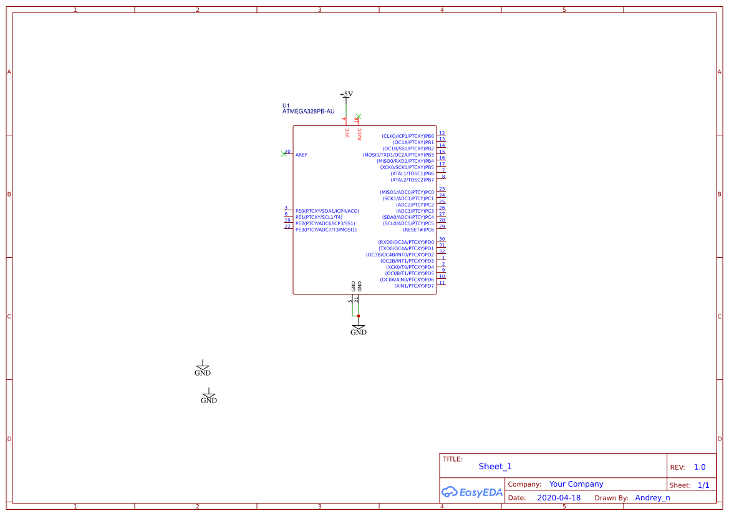Select the (XTAL2/TOSC2)PB7 pin label
The width and height of the screenshot is (729, 516).
point(412,180)
